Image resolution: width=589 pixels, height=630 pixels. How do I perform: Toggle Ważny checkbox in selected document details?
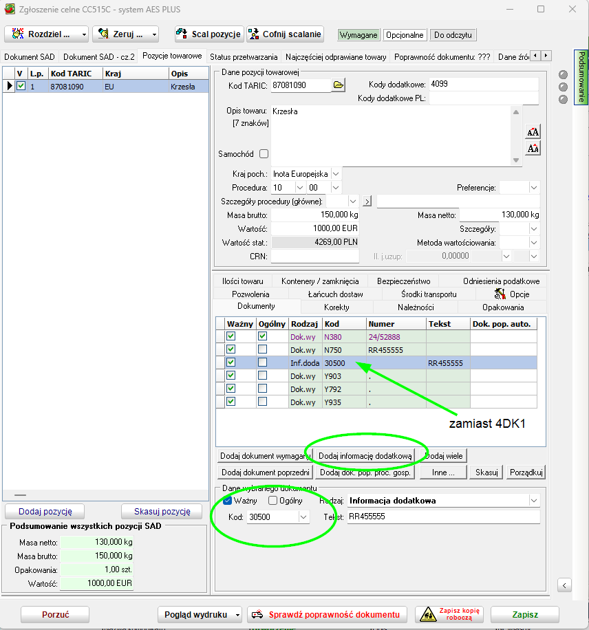click(228, 500)
